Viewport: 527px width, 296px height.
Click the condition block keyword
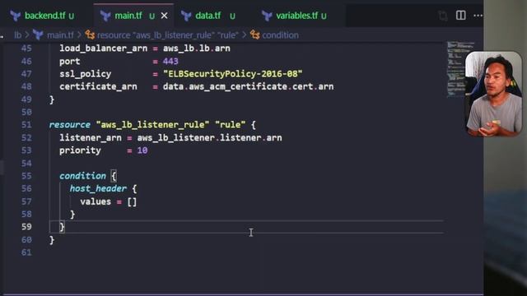pyautogui.click(x=82, y=176)
